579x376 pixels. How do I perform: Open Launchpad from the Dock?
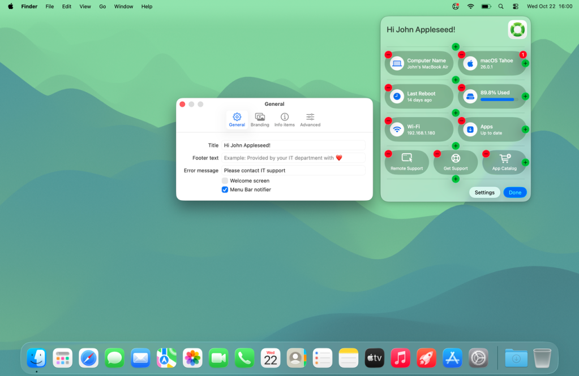[x=62, y=358]
